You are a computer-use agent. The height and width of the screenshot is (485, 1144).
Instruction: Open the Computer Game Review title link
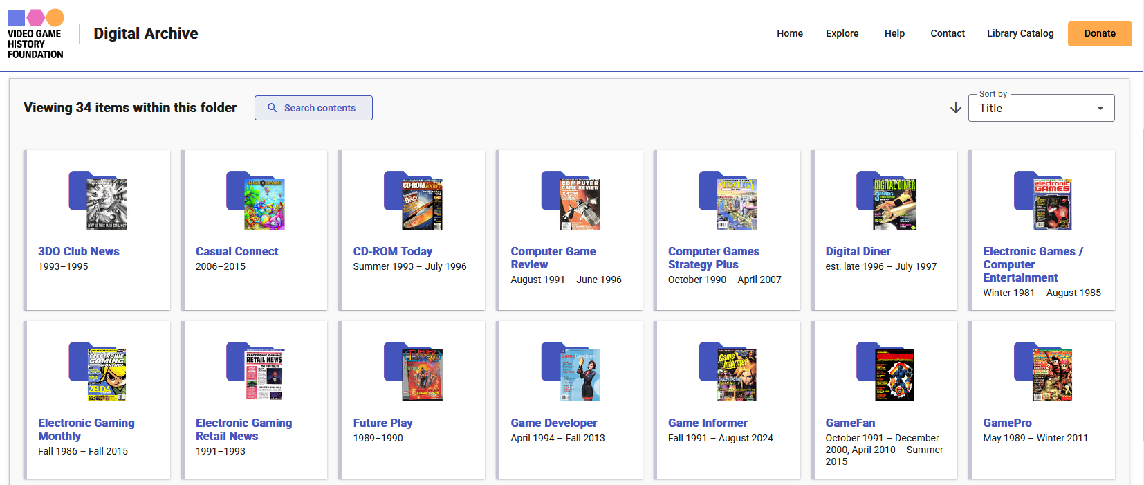pos(553,258)
